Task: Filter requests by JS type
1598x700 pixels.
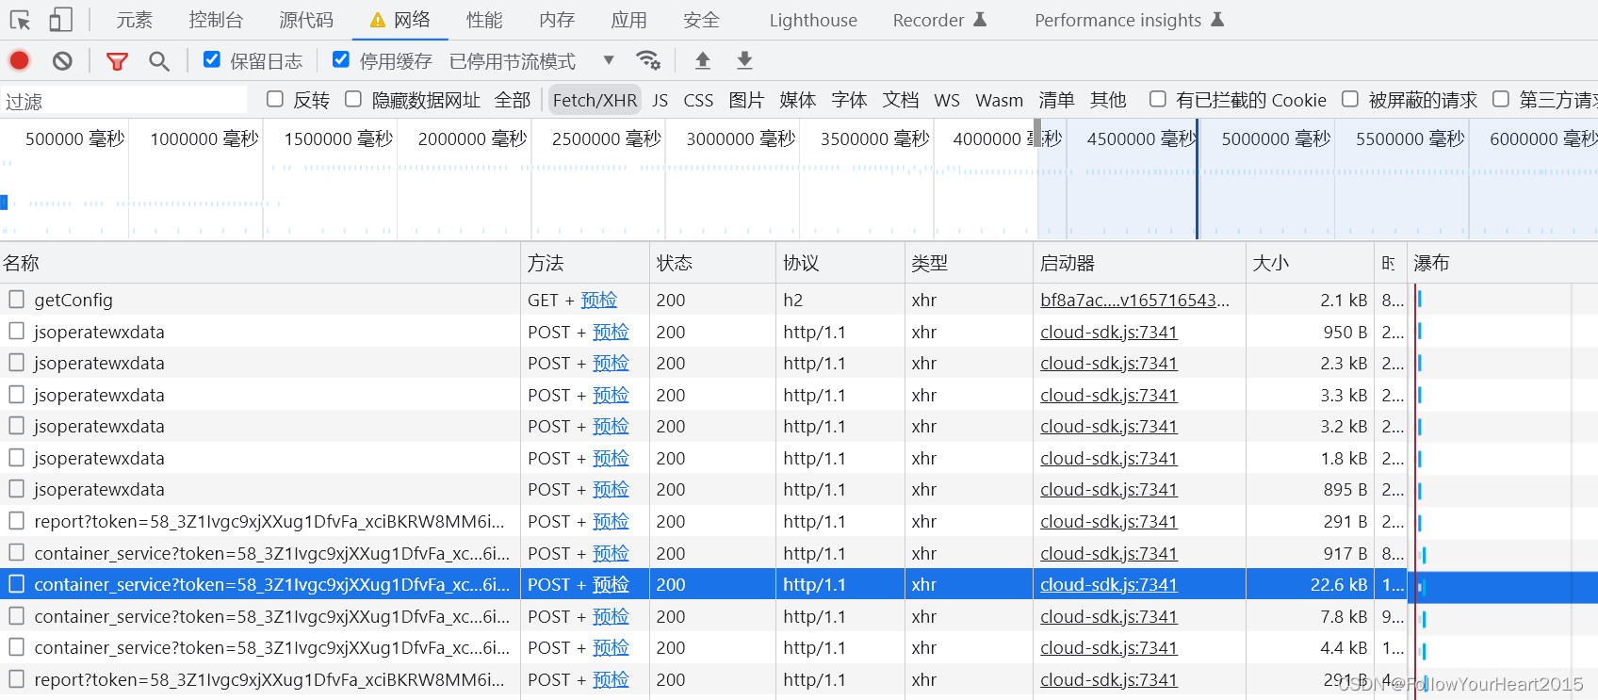Action: coord(660,100)
